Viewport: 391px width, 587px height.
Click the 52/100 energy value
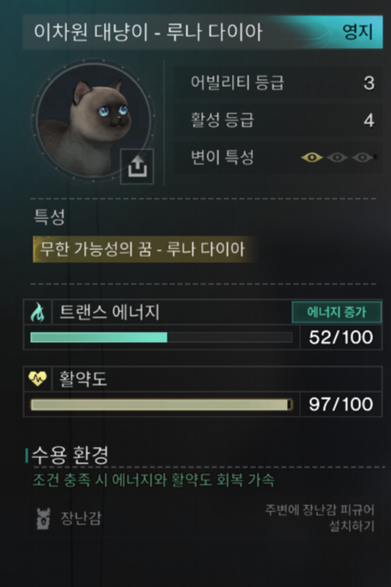click(341, 337)
